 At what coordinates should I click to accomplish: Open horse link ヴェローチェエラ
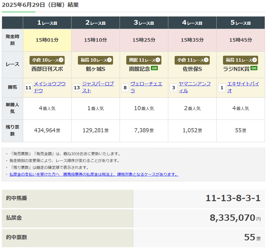(146, 87)
